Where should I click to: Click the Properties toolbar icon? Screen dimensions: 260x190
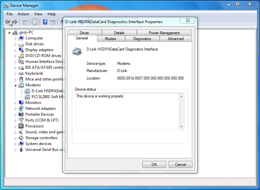pyautogui.click(x=35, y=22)
